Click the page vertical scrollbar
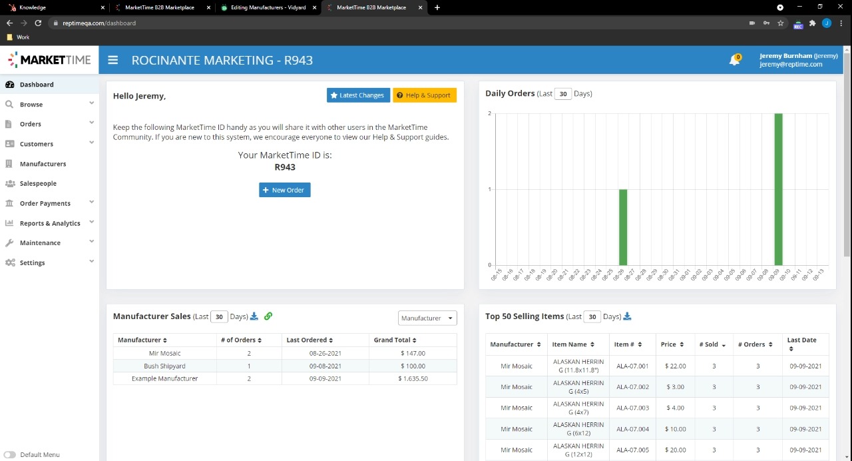Viewport: 852px width, 461px height. 847,153
